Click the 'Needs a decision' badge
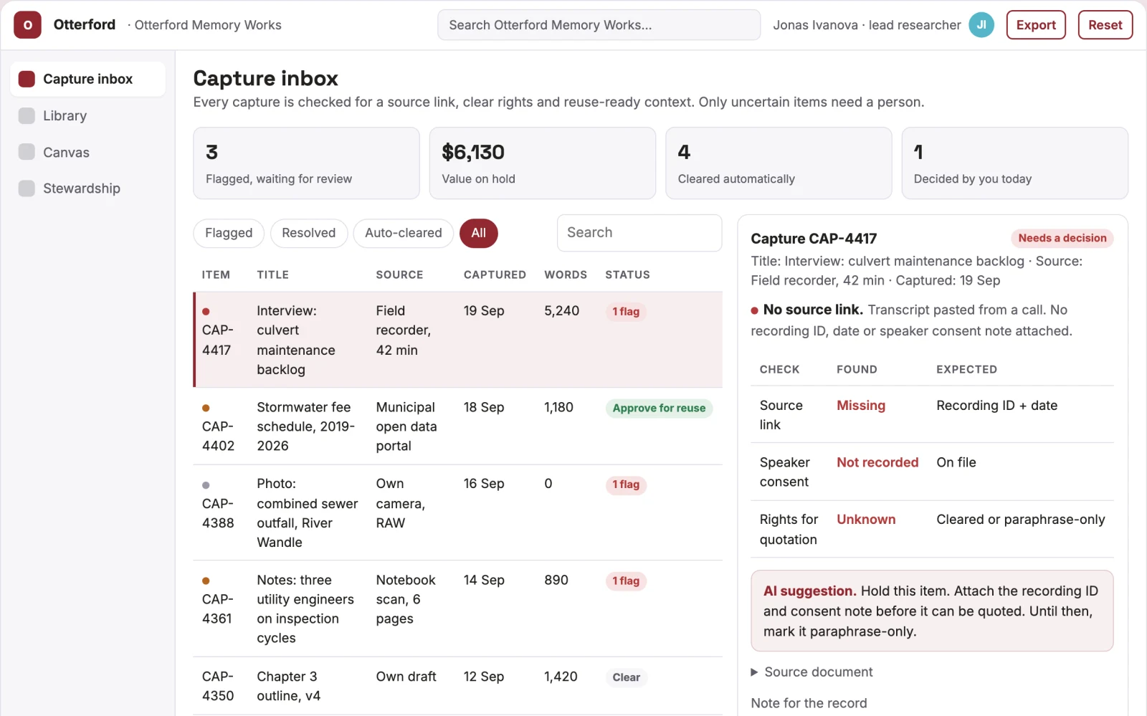Image resolution: width=1147 pixels, height=716 pixels. click(1062, 239)
